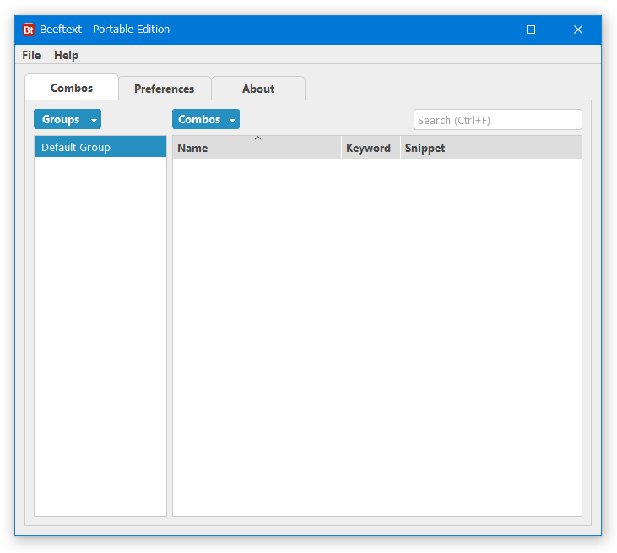Open the File menu
Viewport: 617px width, 553px height.
click(31, 55)
